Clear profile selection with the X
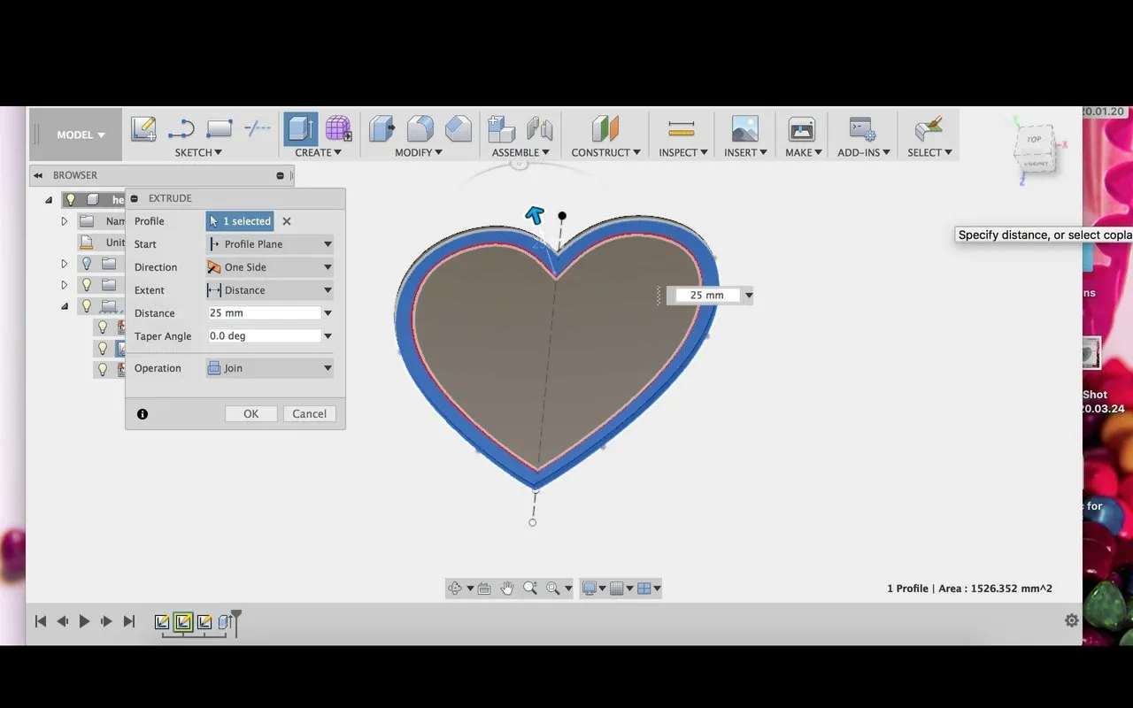This screenshot has width=1133, height=708. (x=287, y=221)
